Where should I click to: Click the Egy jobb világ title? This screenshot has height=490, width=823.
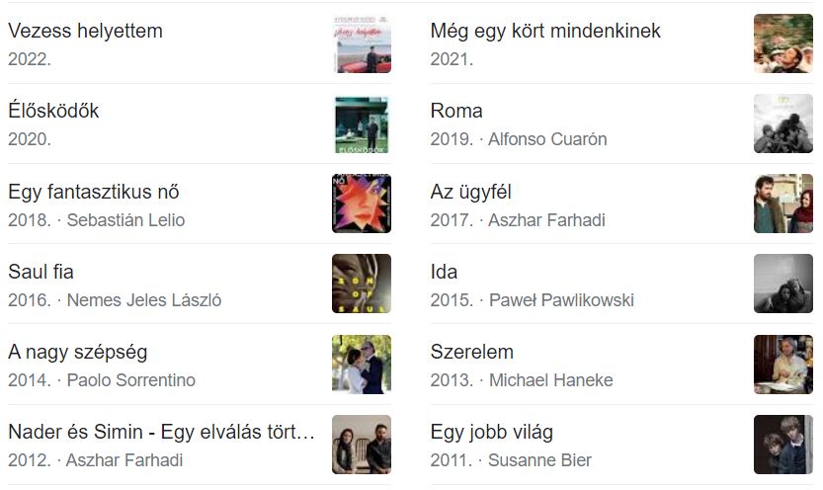point(492,432)
